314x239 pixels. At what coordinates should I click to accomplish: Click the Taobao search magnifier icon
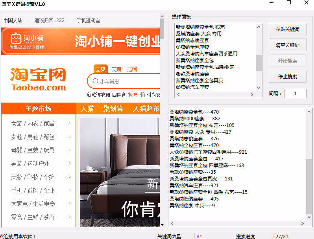click(x=96, y=81)
